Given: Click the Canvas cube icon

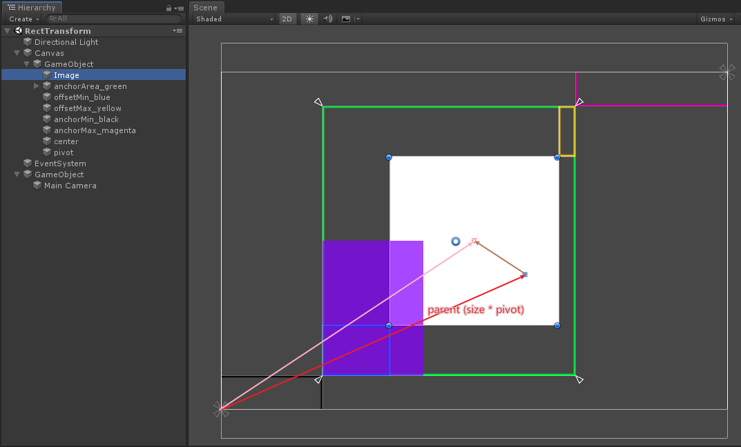Looking at the screenshot, I should (28, 52).
